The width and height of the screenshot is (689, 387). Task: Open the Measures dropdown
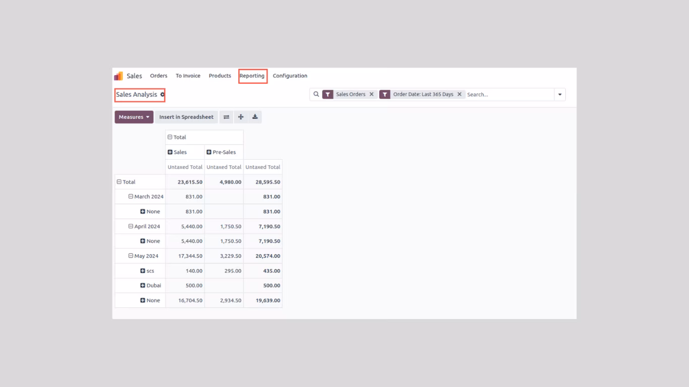pyautogui.click(x=134, y=117)
